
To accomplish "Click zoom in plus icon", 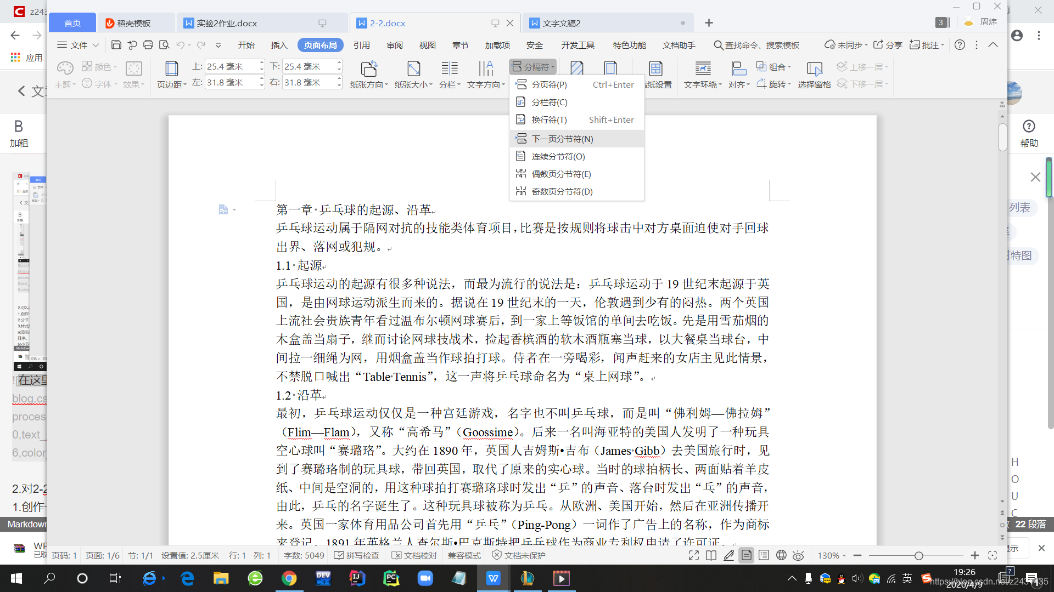I will coord(975,555).
